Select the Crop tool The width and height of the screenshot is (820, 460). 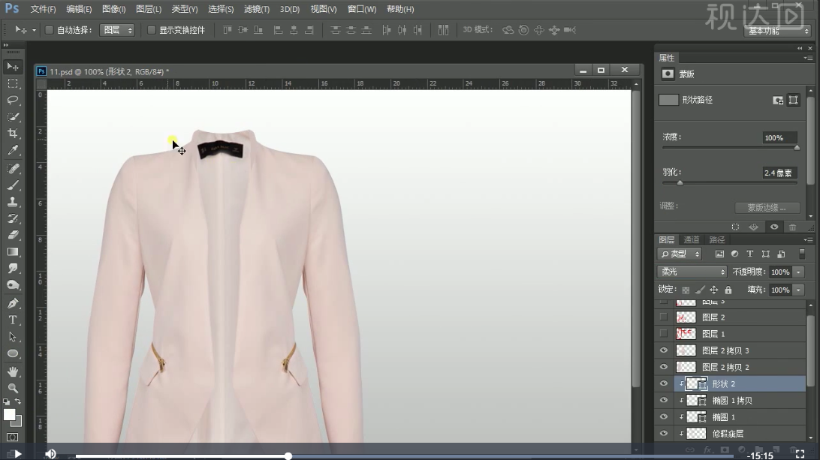(13, 134)
